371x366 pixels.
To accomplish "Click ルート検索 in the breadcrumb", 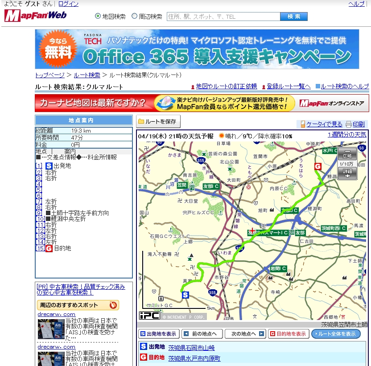I will click(x=87, y=75).
